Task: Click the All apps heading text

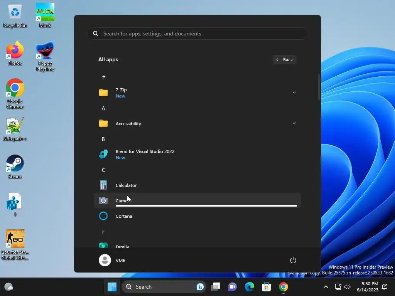Action: pyautogui.click(x=108, y=60)
